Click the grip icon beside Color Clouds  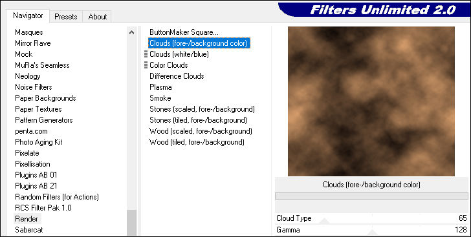pyautogui.click(x=146, y=65)
